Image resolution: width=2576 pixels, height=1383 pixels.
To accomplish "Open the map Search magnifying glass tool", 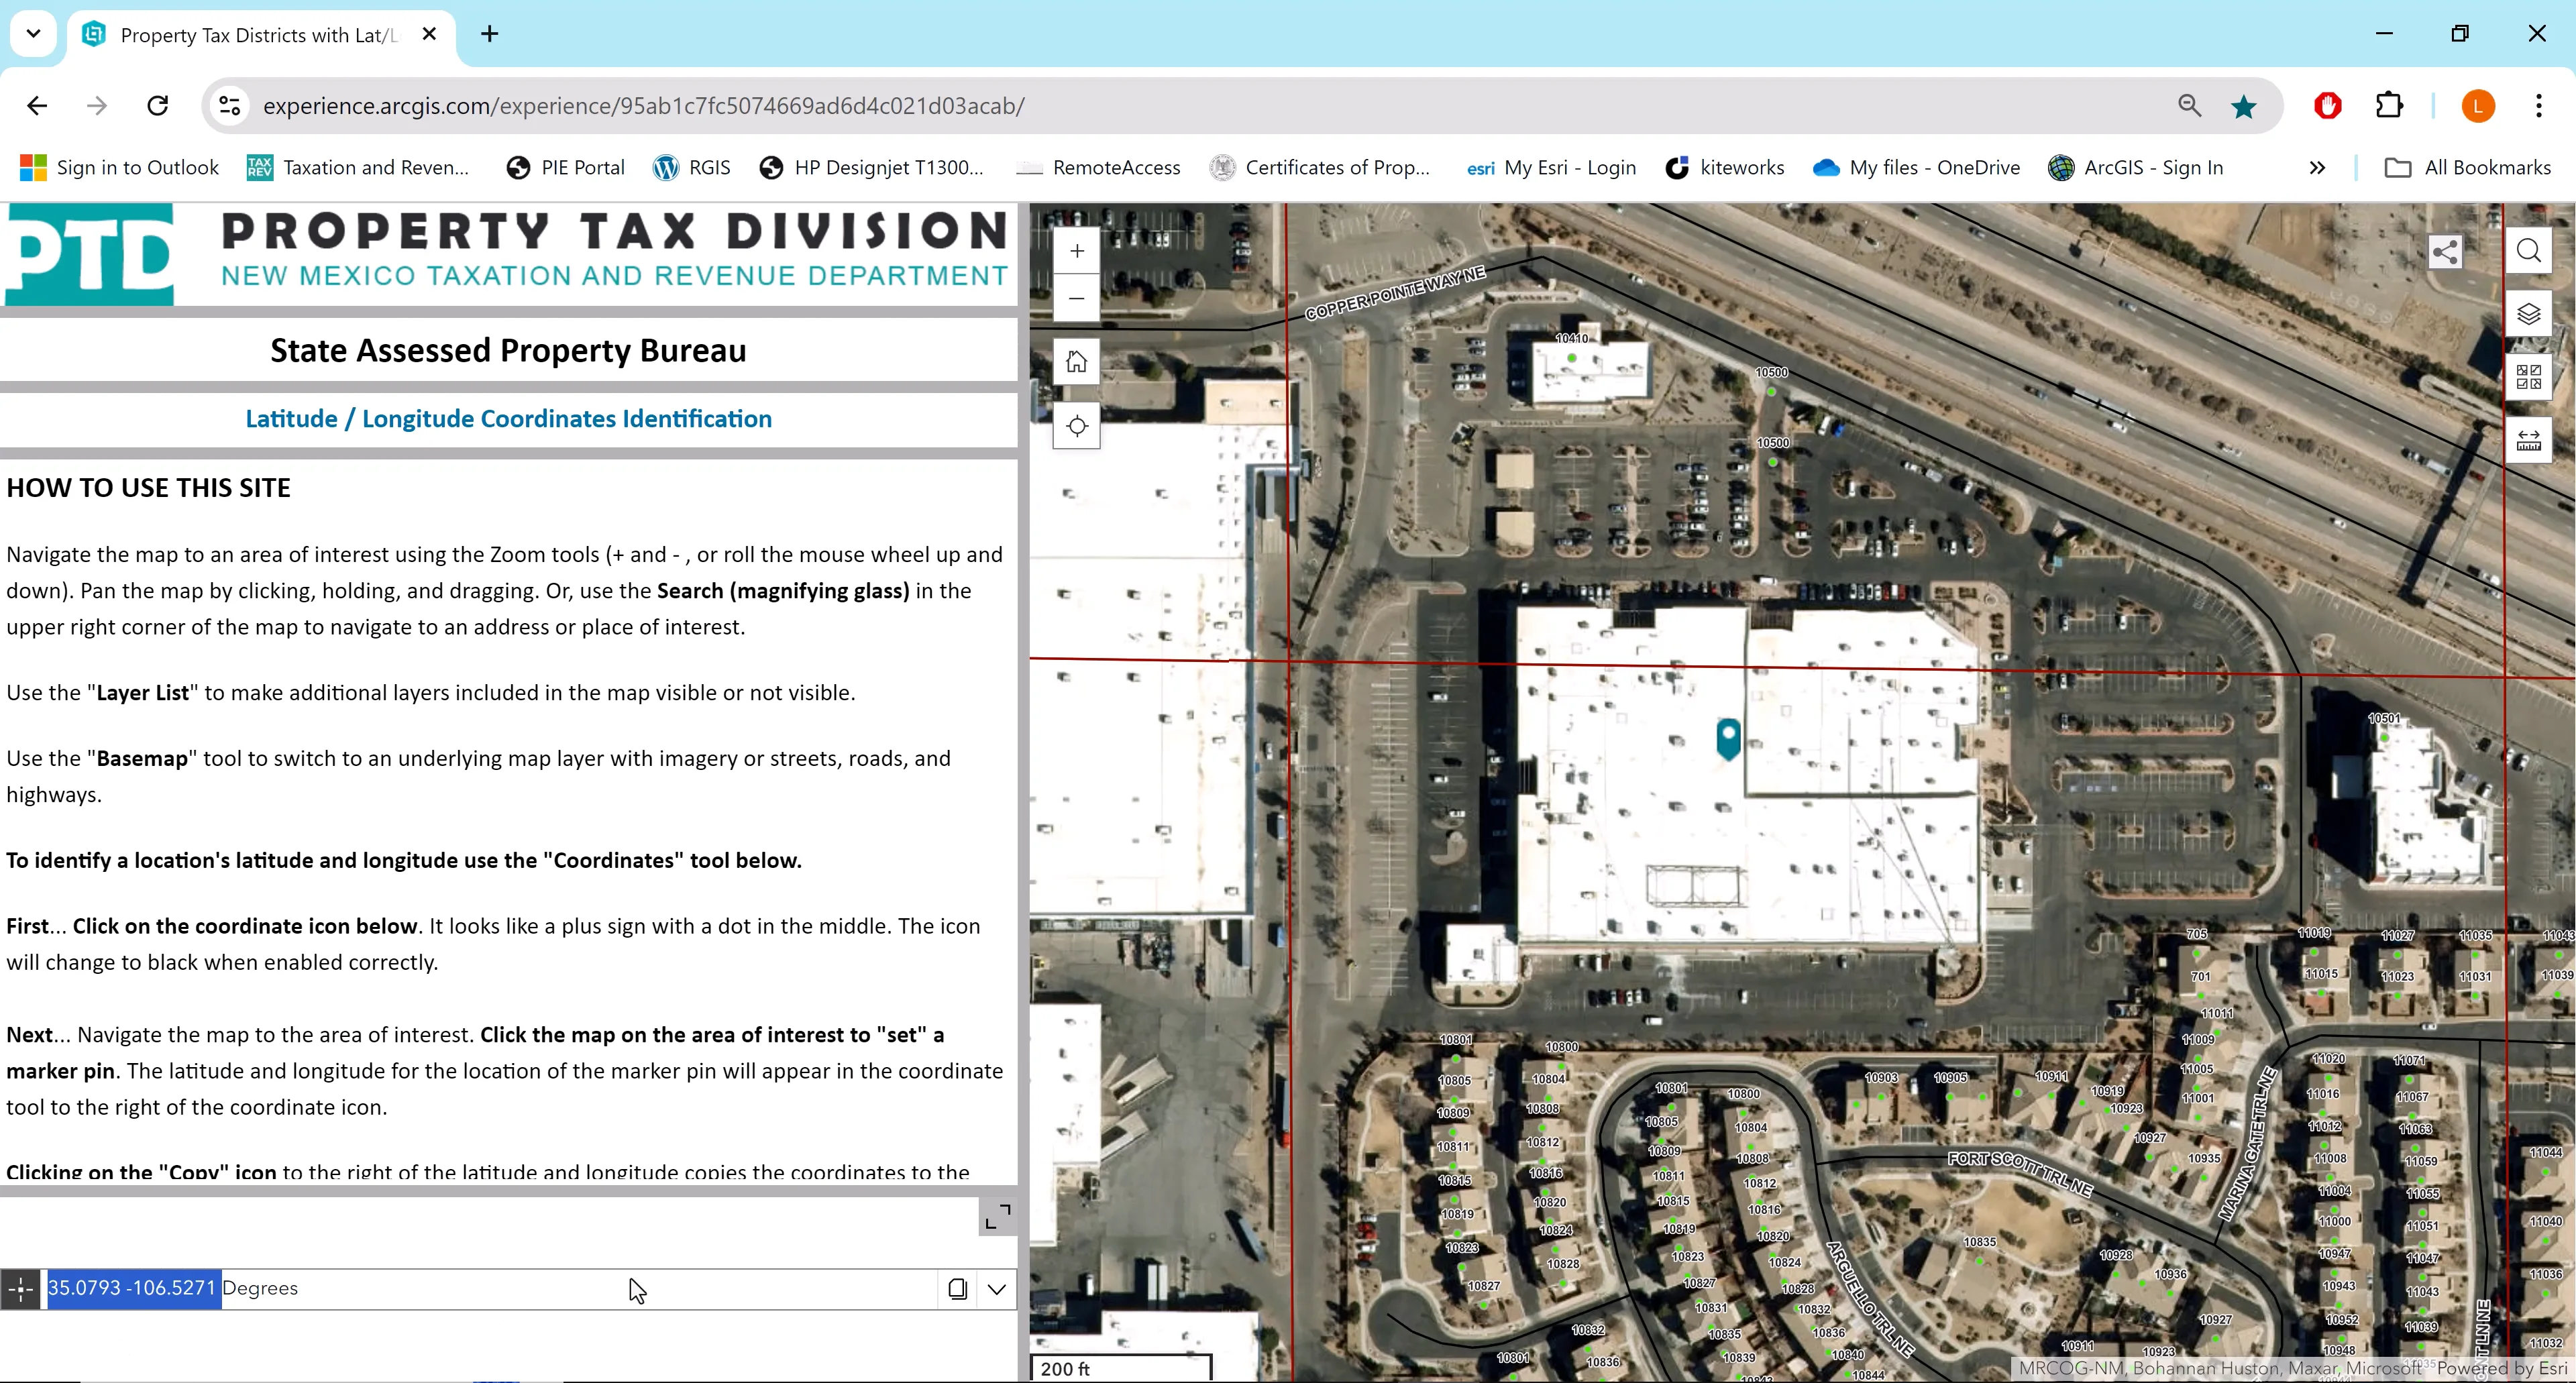I will 2529,251.
